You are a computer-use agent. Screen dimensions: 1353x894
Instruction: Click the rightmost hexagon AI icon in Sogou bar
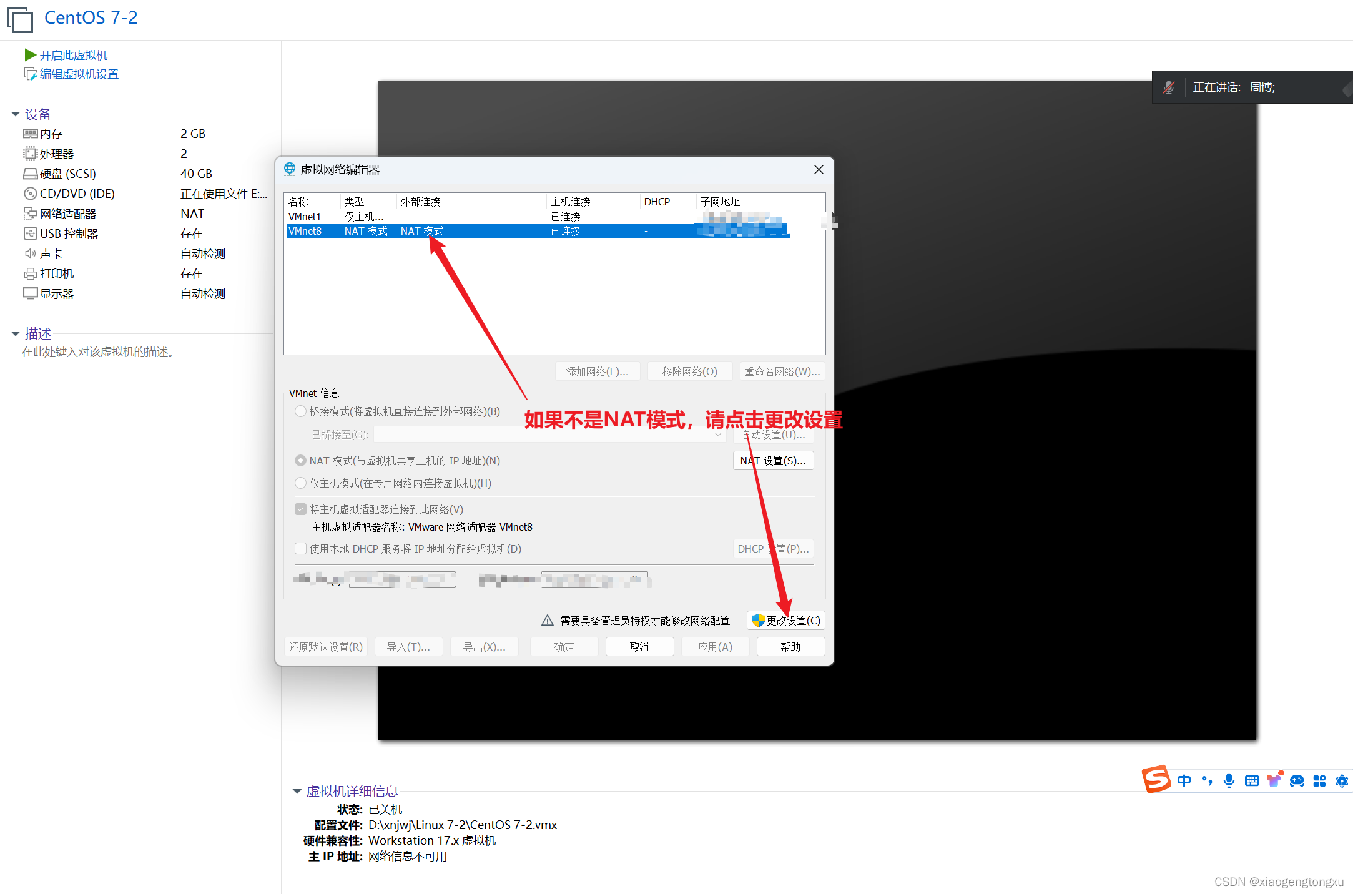1342,780
